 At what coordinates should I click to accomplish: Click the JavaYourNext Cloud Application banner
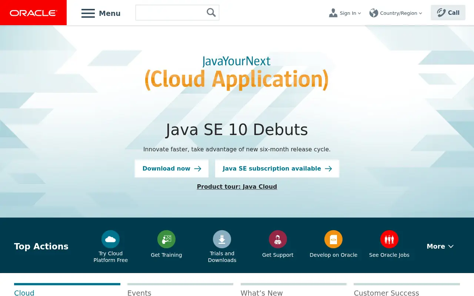pos(237,73)
